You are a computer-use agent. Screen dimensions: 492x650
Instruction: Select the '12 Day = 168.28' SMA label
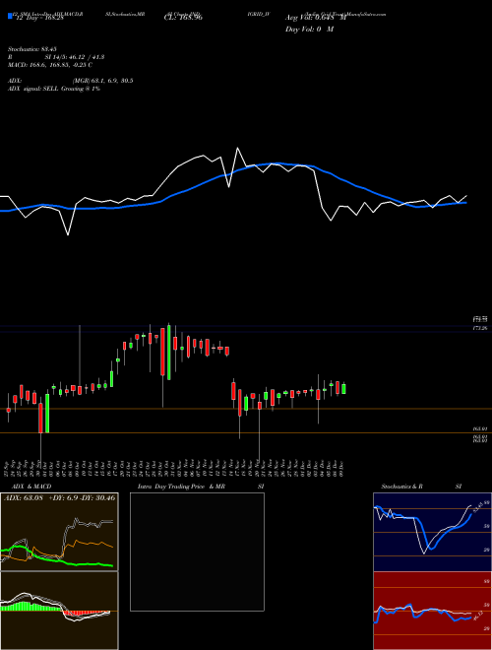39,19
